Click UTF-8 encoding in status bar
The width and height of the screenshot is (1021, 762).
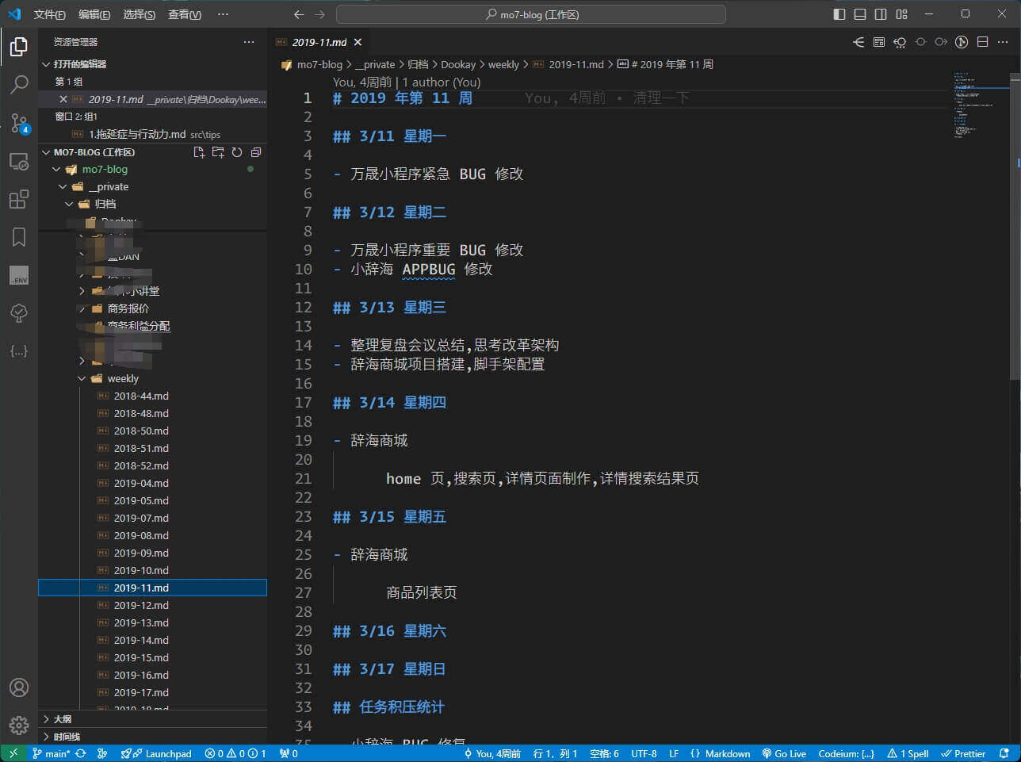(x=644, y=753)
